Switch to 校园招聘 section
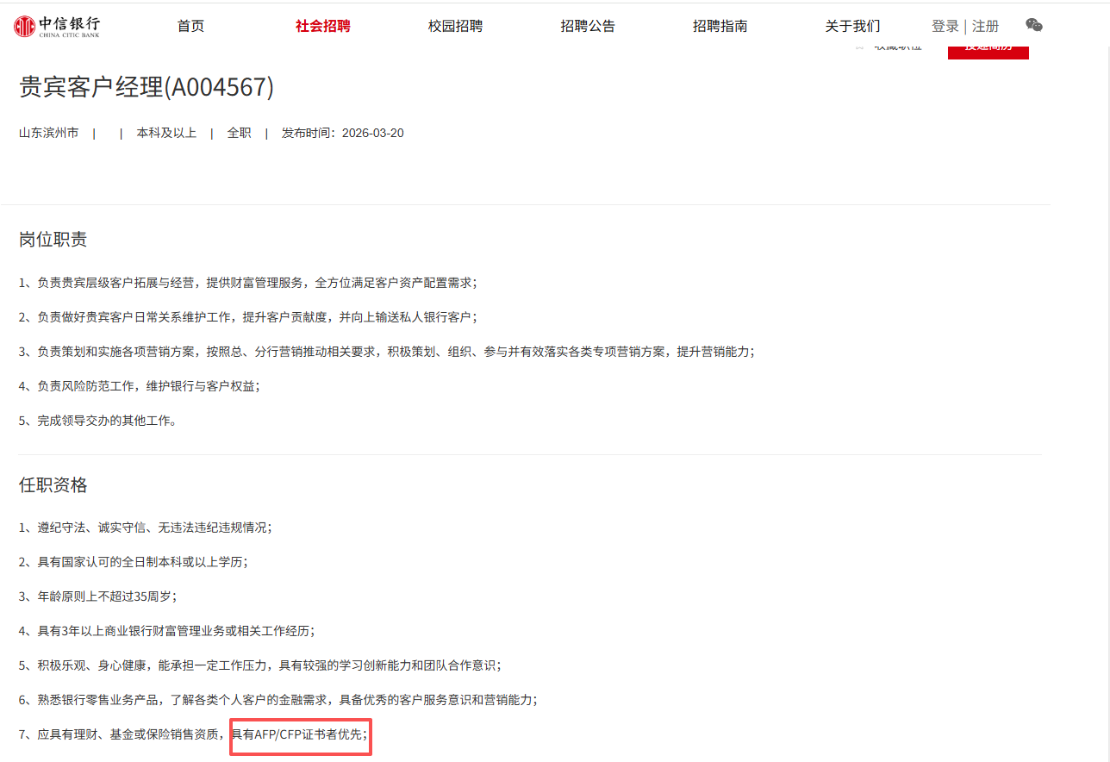The width and height of the screenshot is (1110, 762). coord(455,26)
